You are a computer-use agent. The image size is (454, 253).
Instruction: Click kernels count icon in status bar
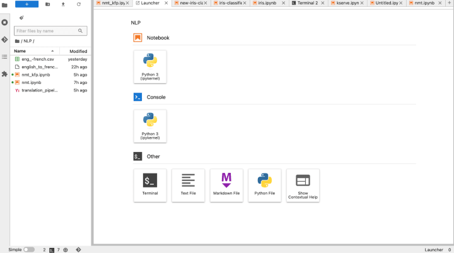click(x=66, y=250)
